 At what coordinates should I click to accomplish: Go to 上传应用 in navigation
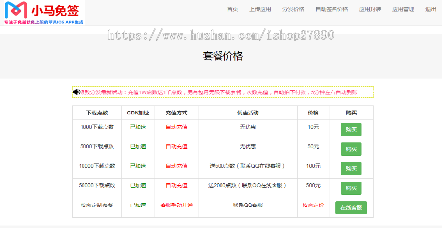click(x=260, y=9)
